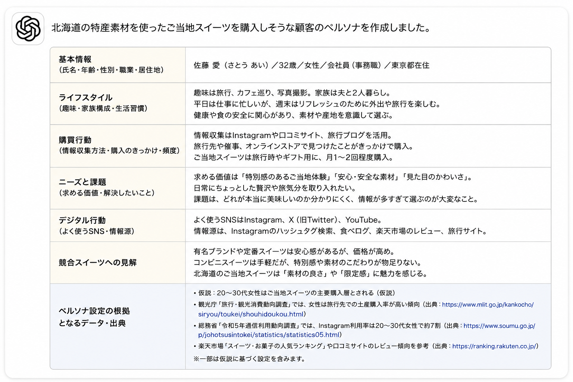This screenshot has height=382, width=573.
Task: Select the line 求める価値は「特別感のあるご当地体験」
Action: 334,177
